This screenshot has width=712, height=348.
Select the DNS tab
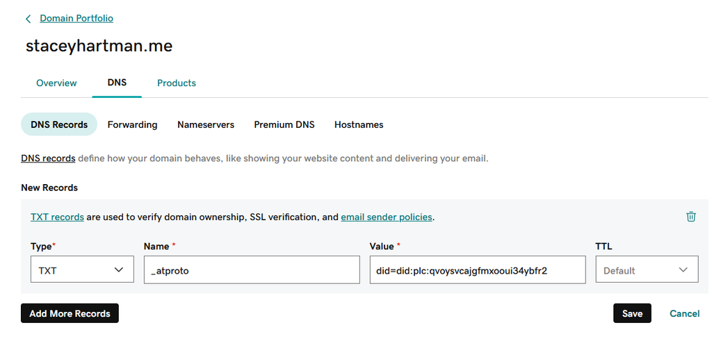117,83
